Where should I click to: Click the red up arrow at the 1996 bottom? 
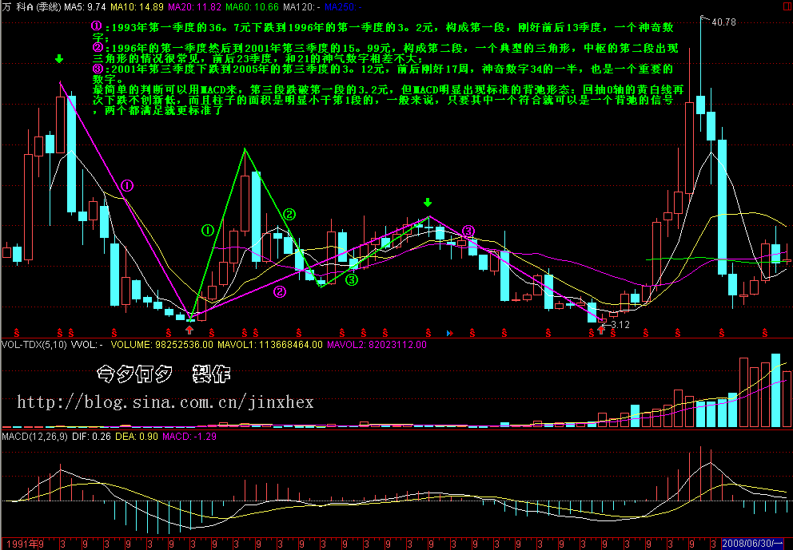pos(189,329)
